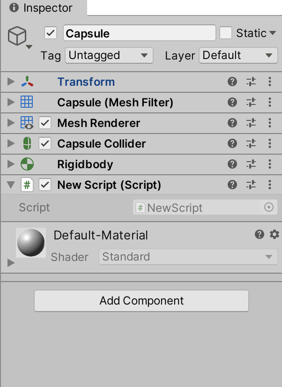
Task: Click the Default-Material settings gear icon
Action: 275,235
